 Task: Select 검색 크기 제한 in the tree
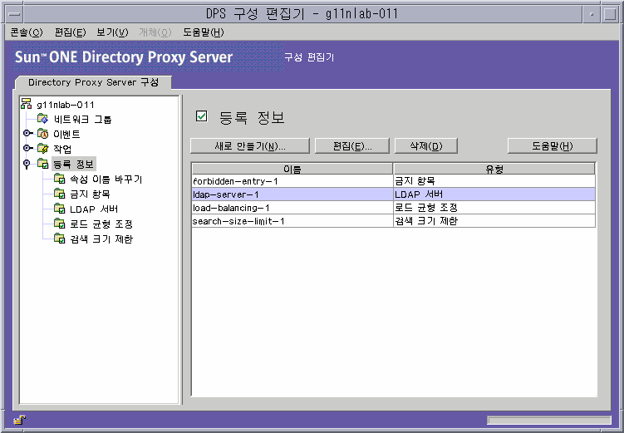[x=101, y=239]
